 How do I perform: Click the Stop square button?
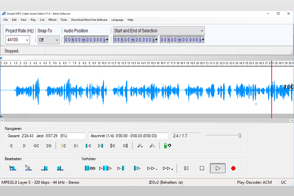[202, 168]
